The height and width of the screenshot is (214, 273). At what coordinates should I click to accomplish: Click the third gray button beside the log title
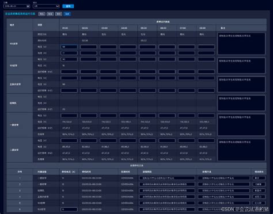click(x=59, y=14)
